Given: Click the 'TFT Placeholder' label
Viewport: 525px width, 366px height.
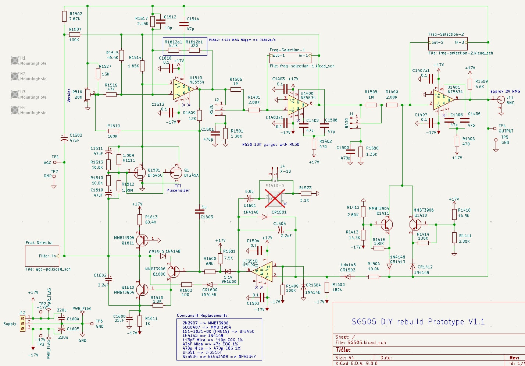Looking at the screenshot, I should point(178,188).
